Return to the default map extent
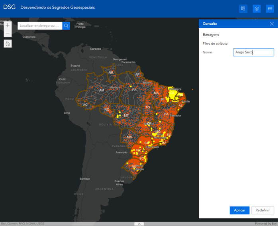 tap(8, 43)
